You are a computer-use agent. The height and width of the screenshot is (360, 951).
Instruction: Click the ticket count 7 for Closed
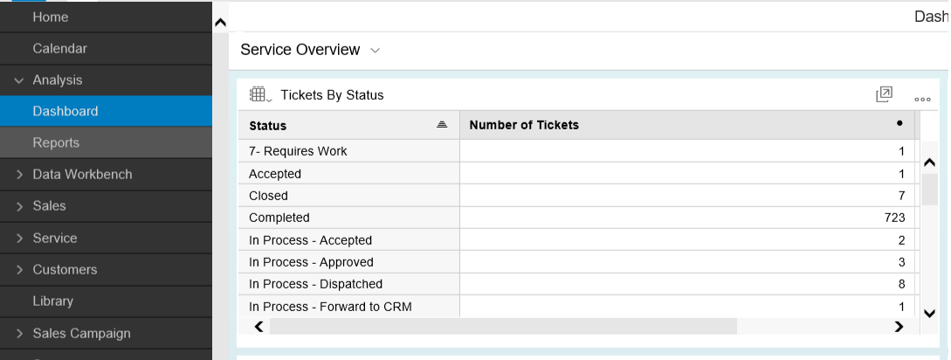click(902, 196)
